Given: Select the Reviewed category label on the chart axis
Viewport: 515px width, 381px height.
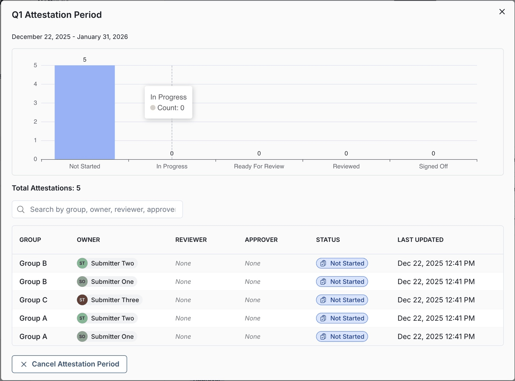Looking at the screenshot, I should (x=346, y=166).
